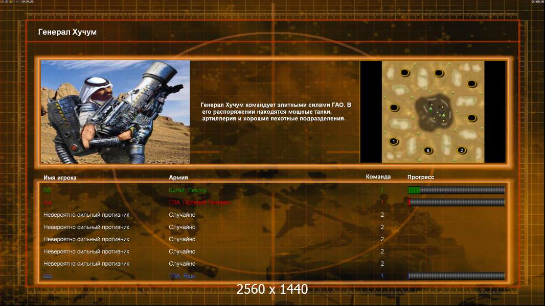Click the General Хучум portrait image
Viewport: 545px width, 306px height.
116,112
